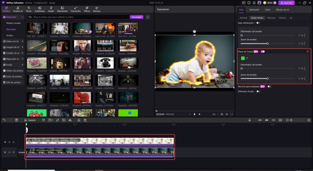Expand the Video con IA category
The height and width of the screenshot is (171, 313).
coord(22,41)
